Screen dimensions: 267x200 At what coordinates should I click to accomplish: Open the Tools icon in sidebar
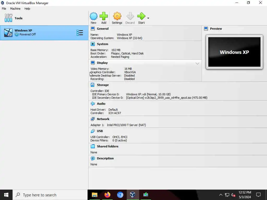tap(9, 18)
